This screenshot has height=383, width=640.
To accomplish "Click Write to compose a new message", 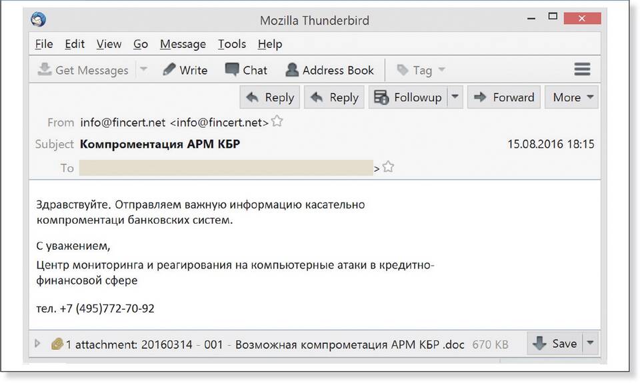I will coord(185,70).
